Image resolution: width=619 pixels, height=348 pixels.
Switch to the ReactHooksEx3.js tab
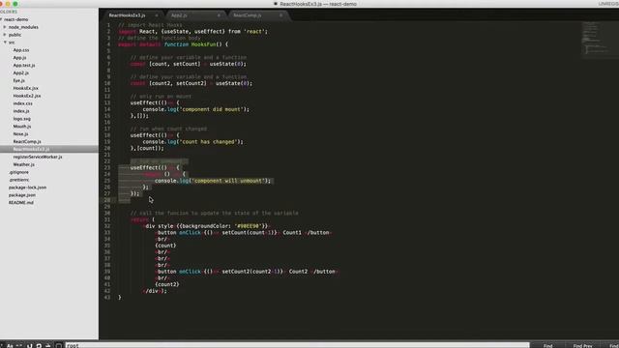(127, 15)
